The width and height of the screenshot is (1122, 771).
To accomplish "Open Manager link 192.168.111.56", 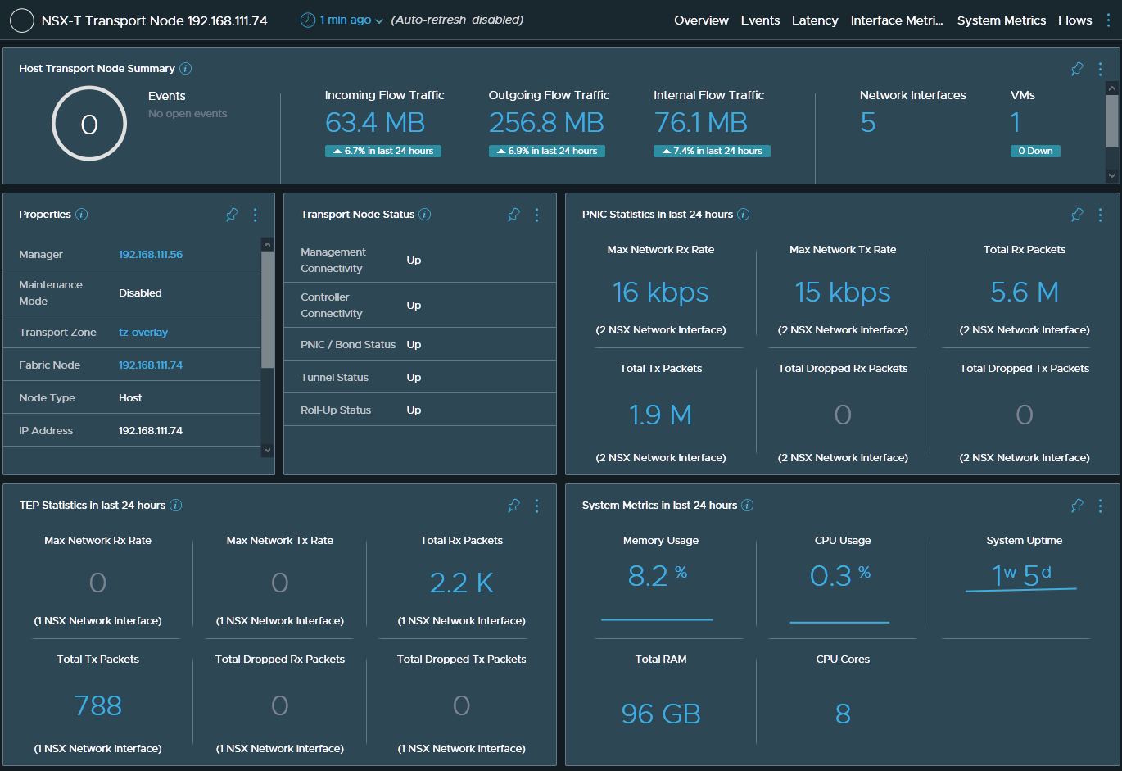I will pos(151,255).
